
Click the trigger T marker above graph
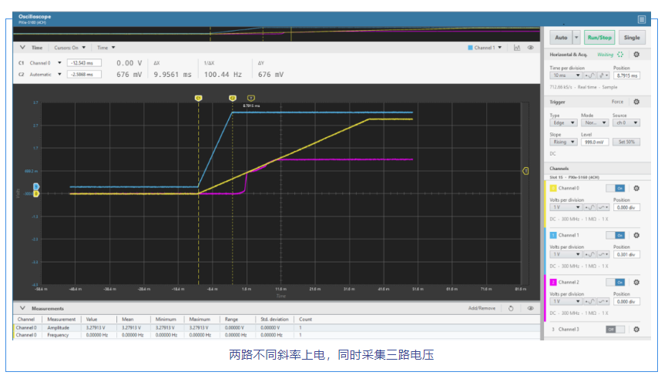pos(251,98)
